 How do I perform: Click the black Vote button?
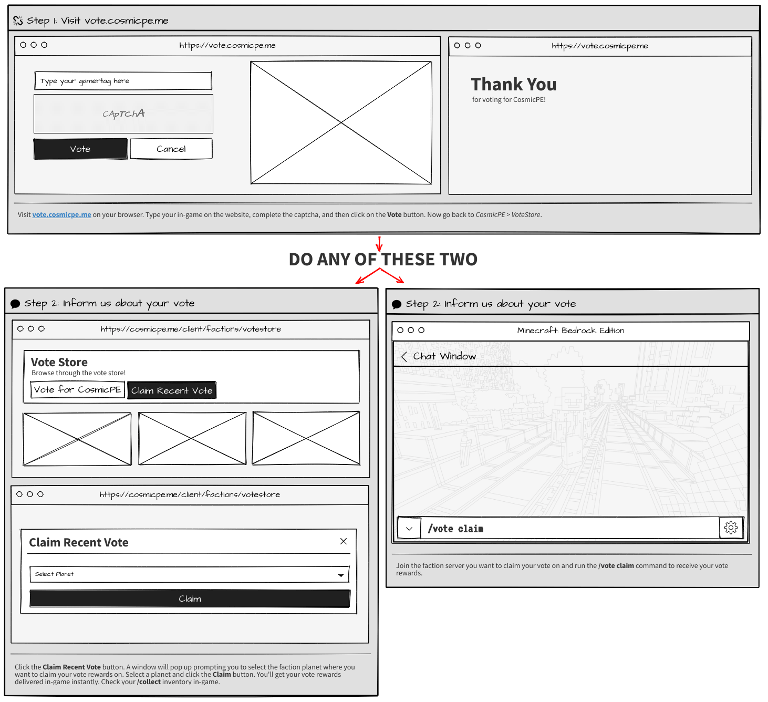(80, 149)
